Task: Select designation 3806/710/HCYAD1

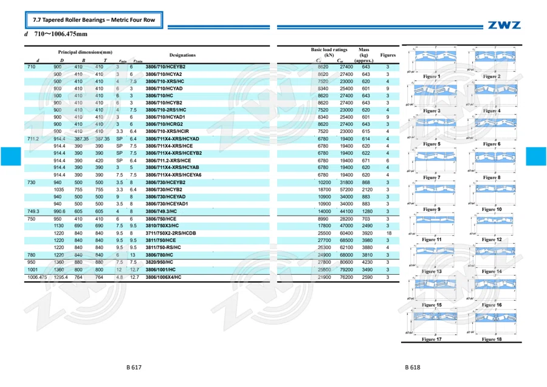Action: [165, 117]
